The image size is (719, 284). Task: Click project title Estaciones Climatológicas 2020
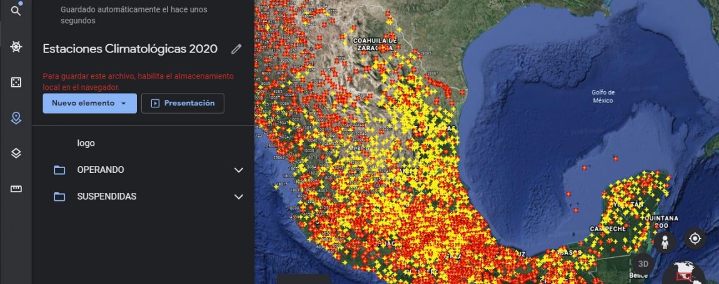[x=130, y=49]
